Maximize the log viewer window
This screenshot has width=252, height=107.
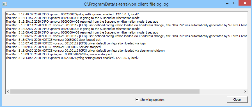click(x=235, y=3)
